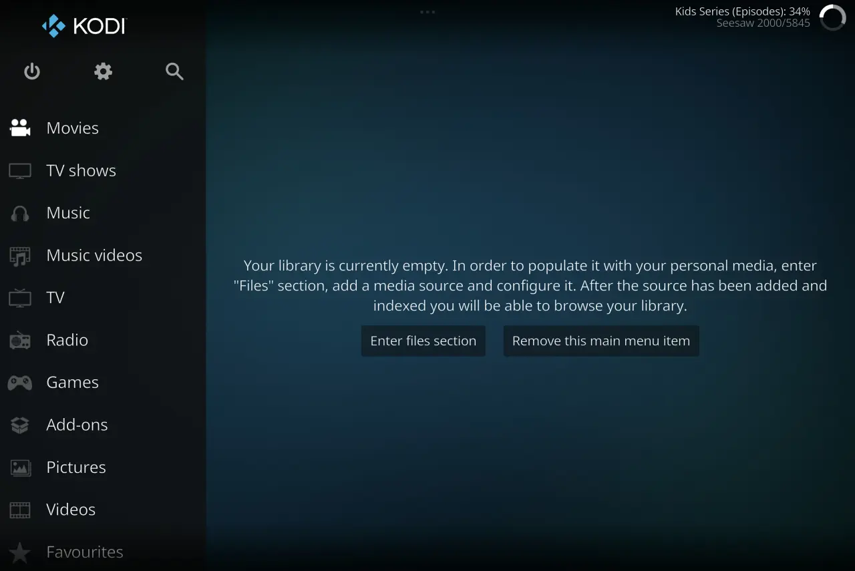Click the Pictures photo icon
The width and height of the screenshot is (855, 571).
coord(20,467)
